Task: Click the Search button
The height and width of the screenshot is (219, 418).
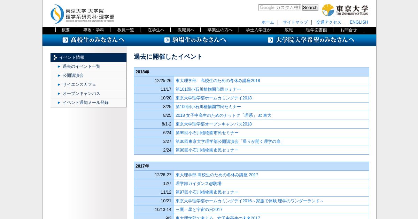Action: [310, 8]
